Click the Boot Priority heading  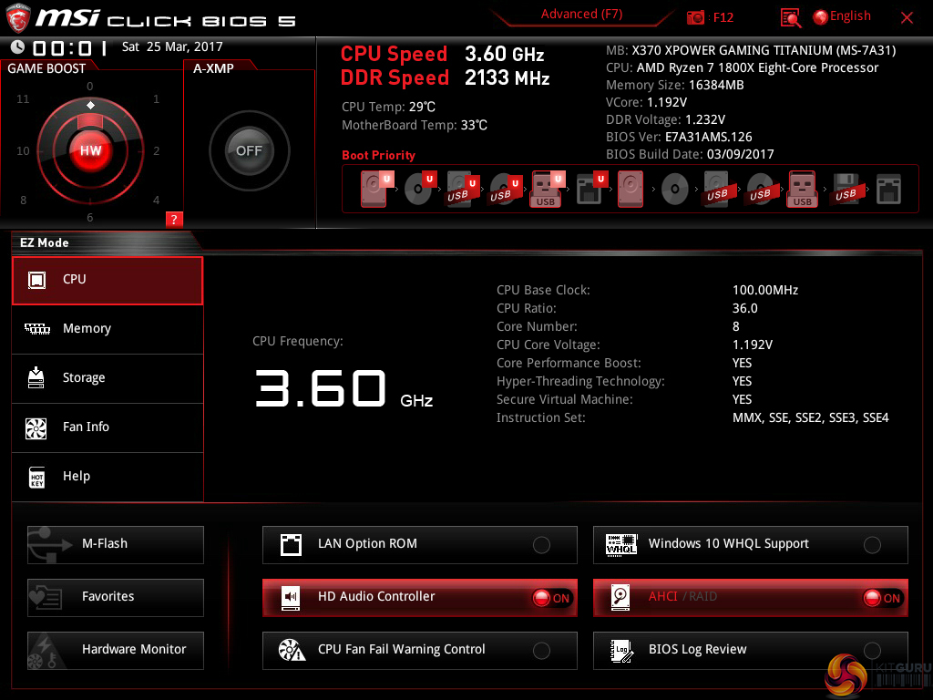coord(378,155)
